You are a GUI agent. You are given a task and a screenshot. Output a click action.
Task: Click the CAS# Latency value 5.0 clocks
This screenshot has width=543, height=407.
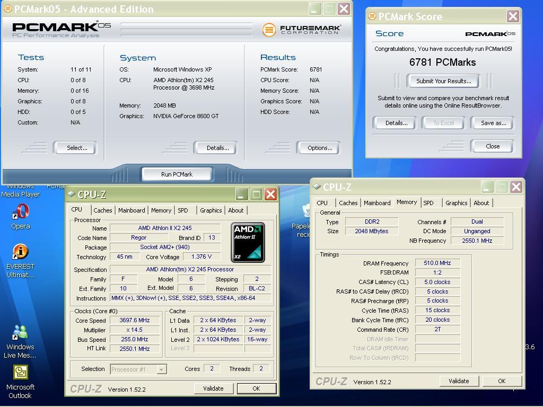(x=437, y=282)
